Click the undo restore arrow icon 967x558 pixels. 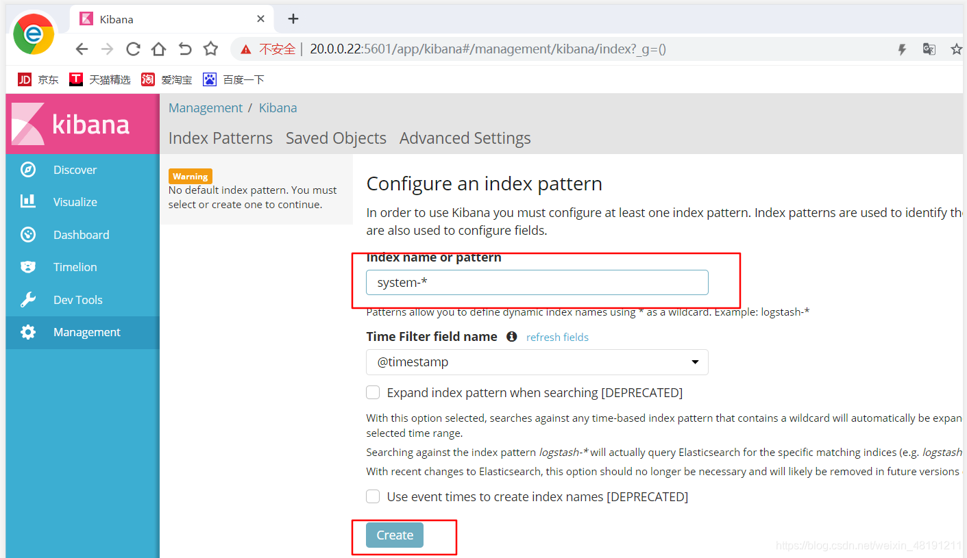[x=184, y=49]
